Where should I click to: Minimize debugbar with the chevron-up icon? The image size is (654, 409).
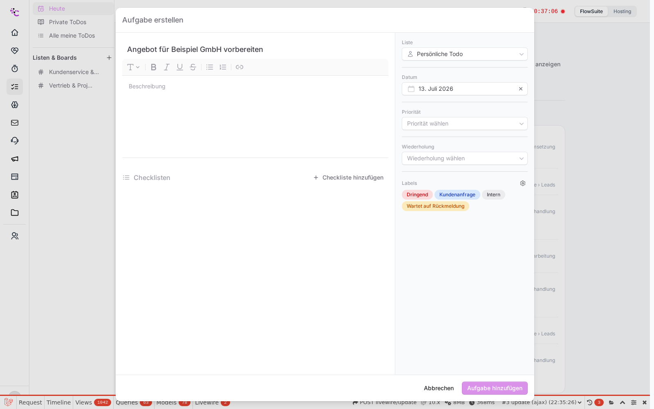(623, 402)
